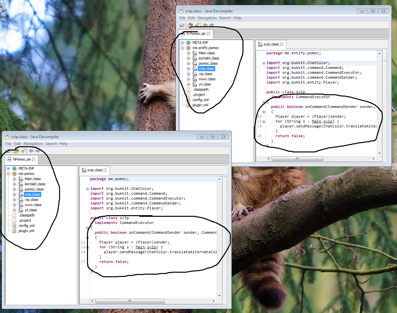Screen dimensions: 397x313
Task: Close svip.class editor tab in upper window
Action: (282, 44)
